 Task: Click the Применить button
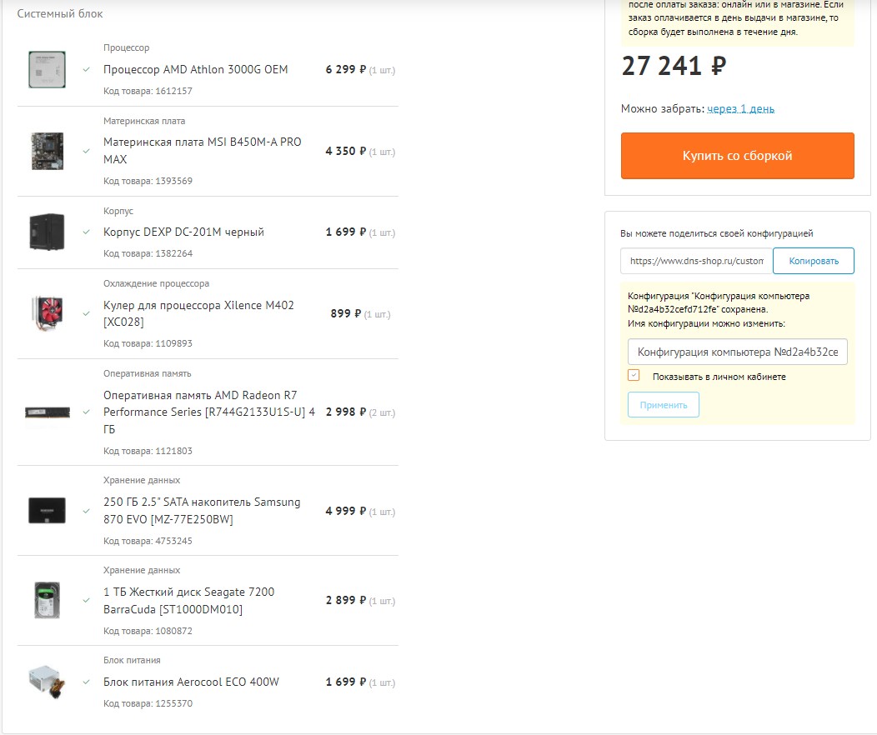(x=664, y=405)
